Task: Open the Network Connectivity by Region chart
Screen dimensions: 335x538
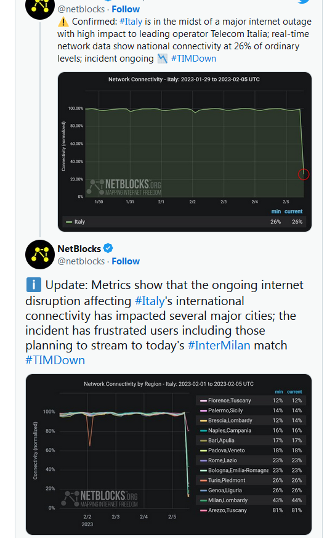Action: coord(168,454)
